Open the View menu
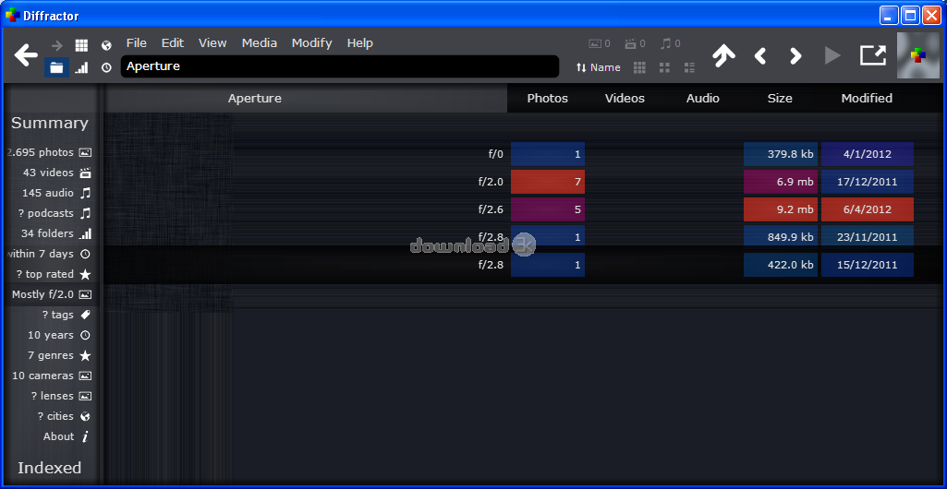The height and width of the screenshot is (489, 947). pos(212,42)
